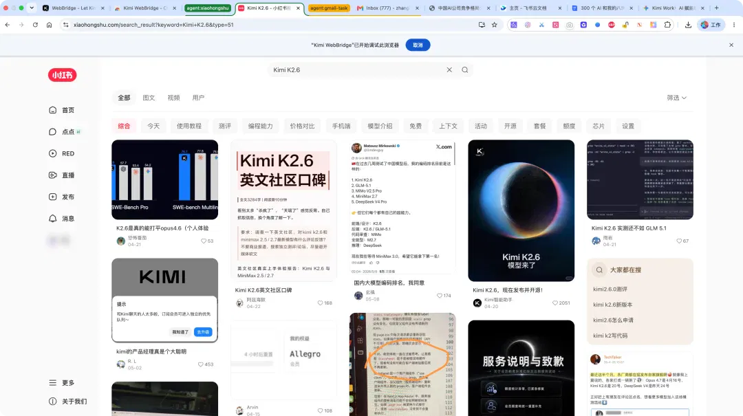Image resolution: width=743 pixels, height=416 pixels.
Task: Open Chrome extensions puzzle icon
Action: click(667, 25)
